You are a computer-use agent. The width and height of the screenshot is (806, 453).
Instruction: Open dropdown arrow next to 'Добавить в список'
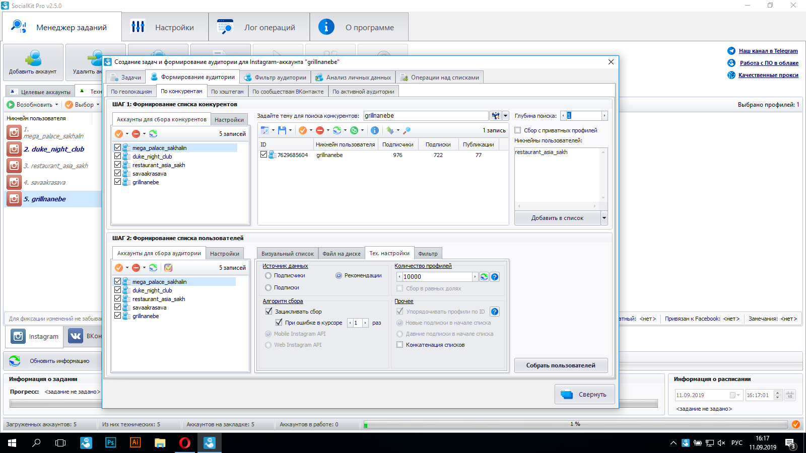tap(604, 218)
